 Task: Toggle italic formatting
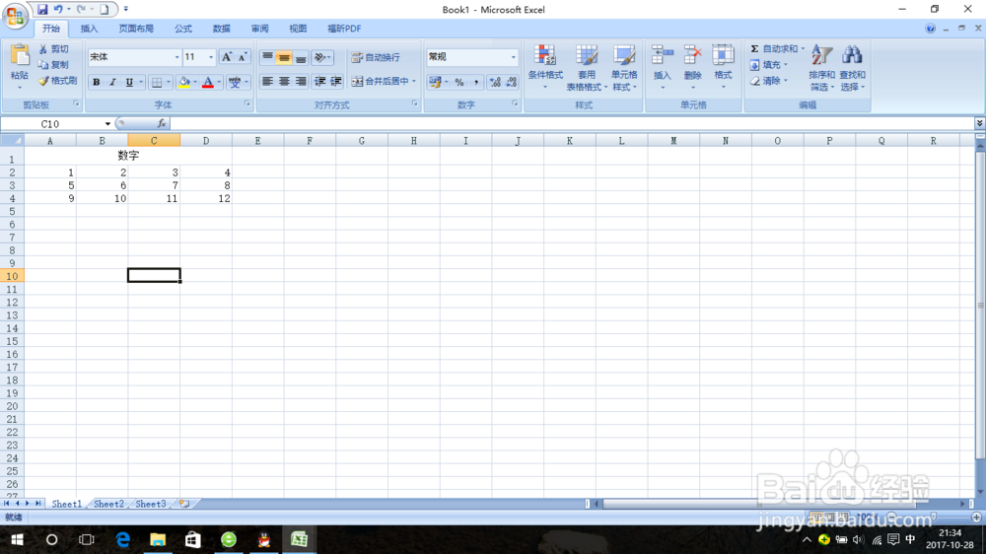[x=112, y=83]
